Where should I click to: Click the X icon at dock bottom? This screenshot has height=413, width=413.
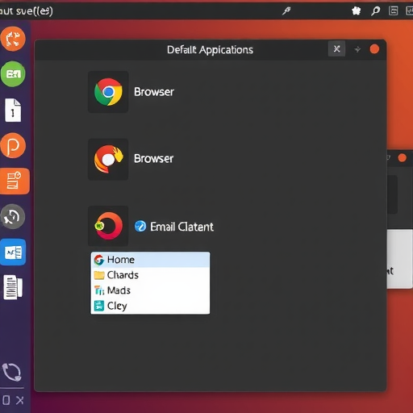point(19,400)
